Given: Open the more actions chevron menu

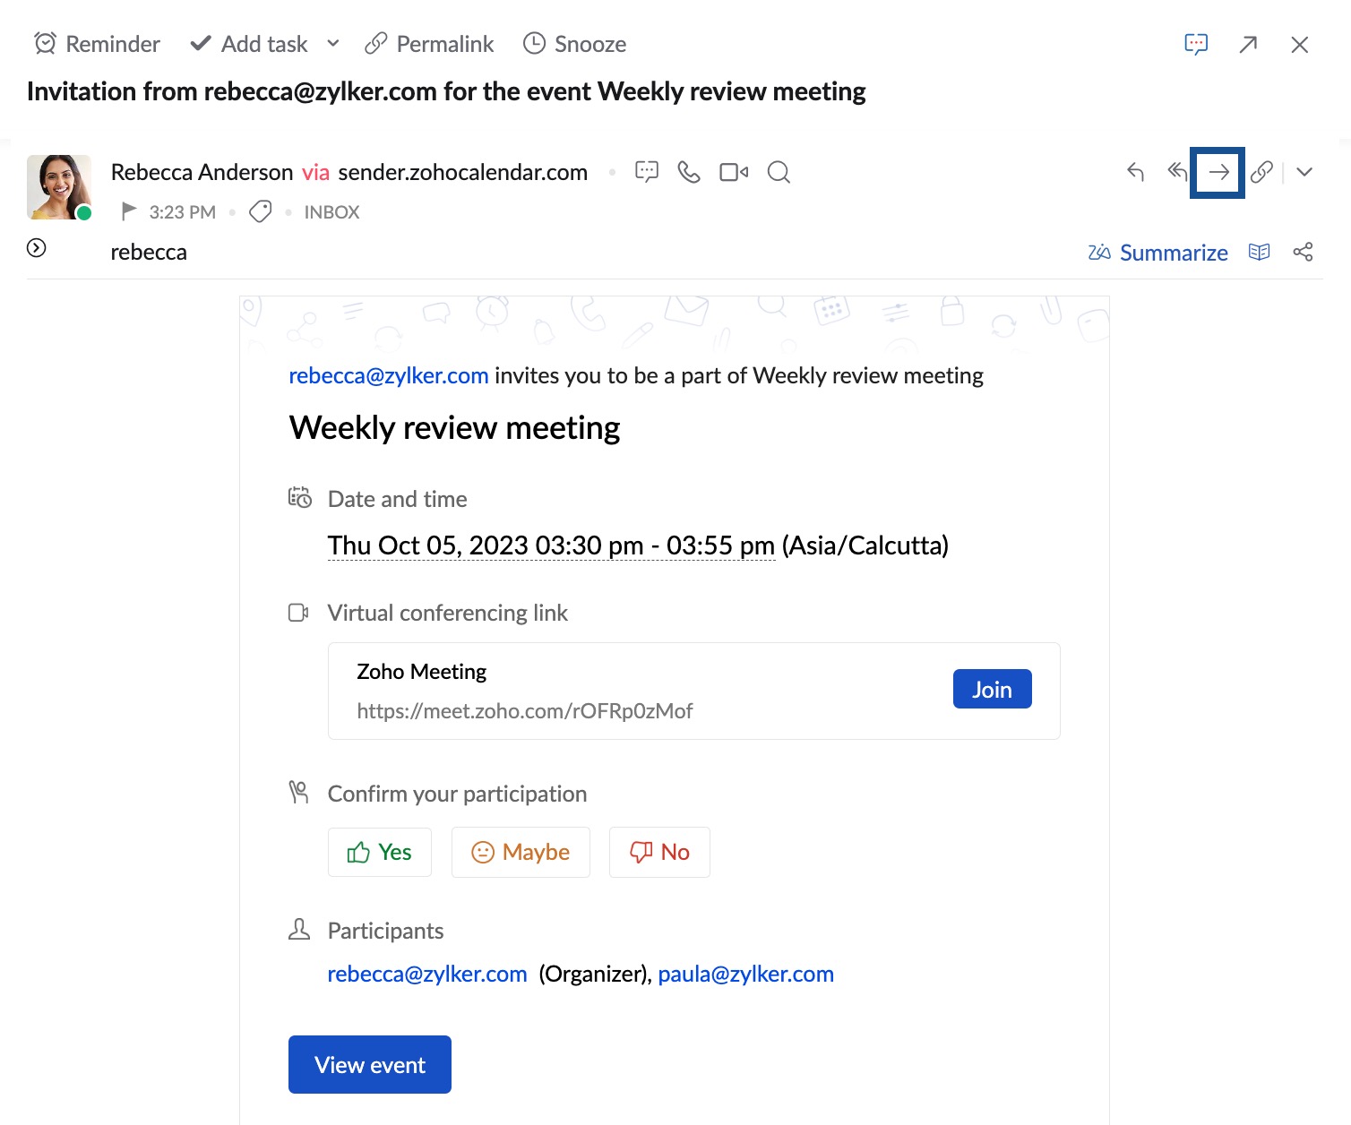Looking at the screenshot, I should point(1304,172).
